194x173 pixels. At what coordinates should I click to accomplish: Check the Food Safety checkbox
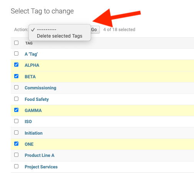16,99
